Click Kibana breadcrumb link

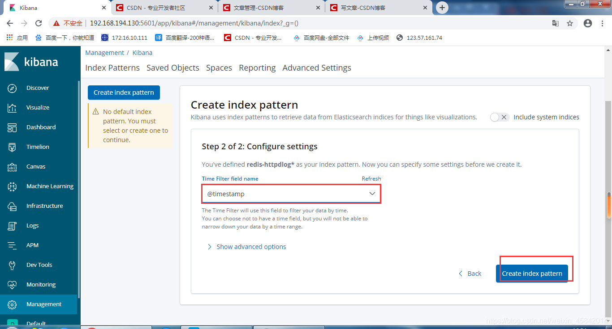[x=142, y=53]
